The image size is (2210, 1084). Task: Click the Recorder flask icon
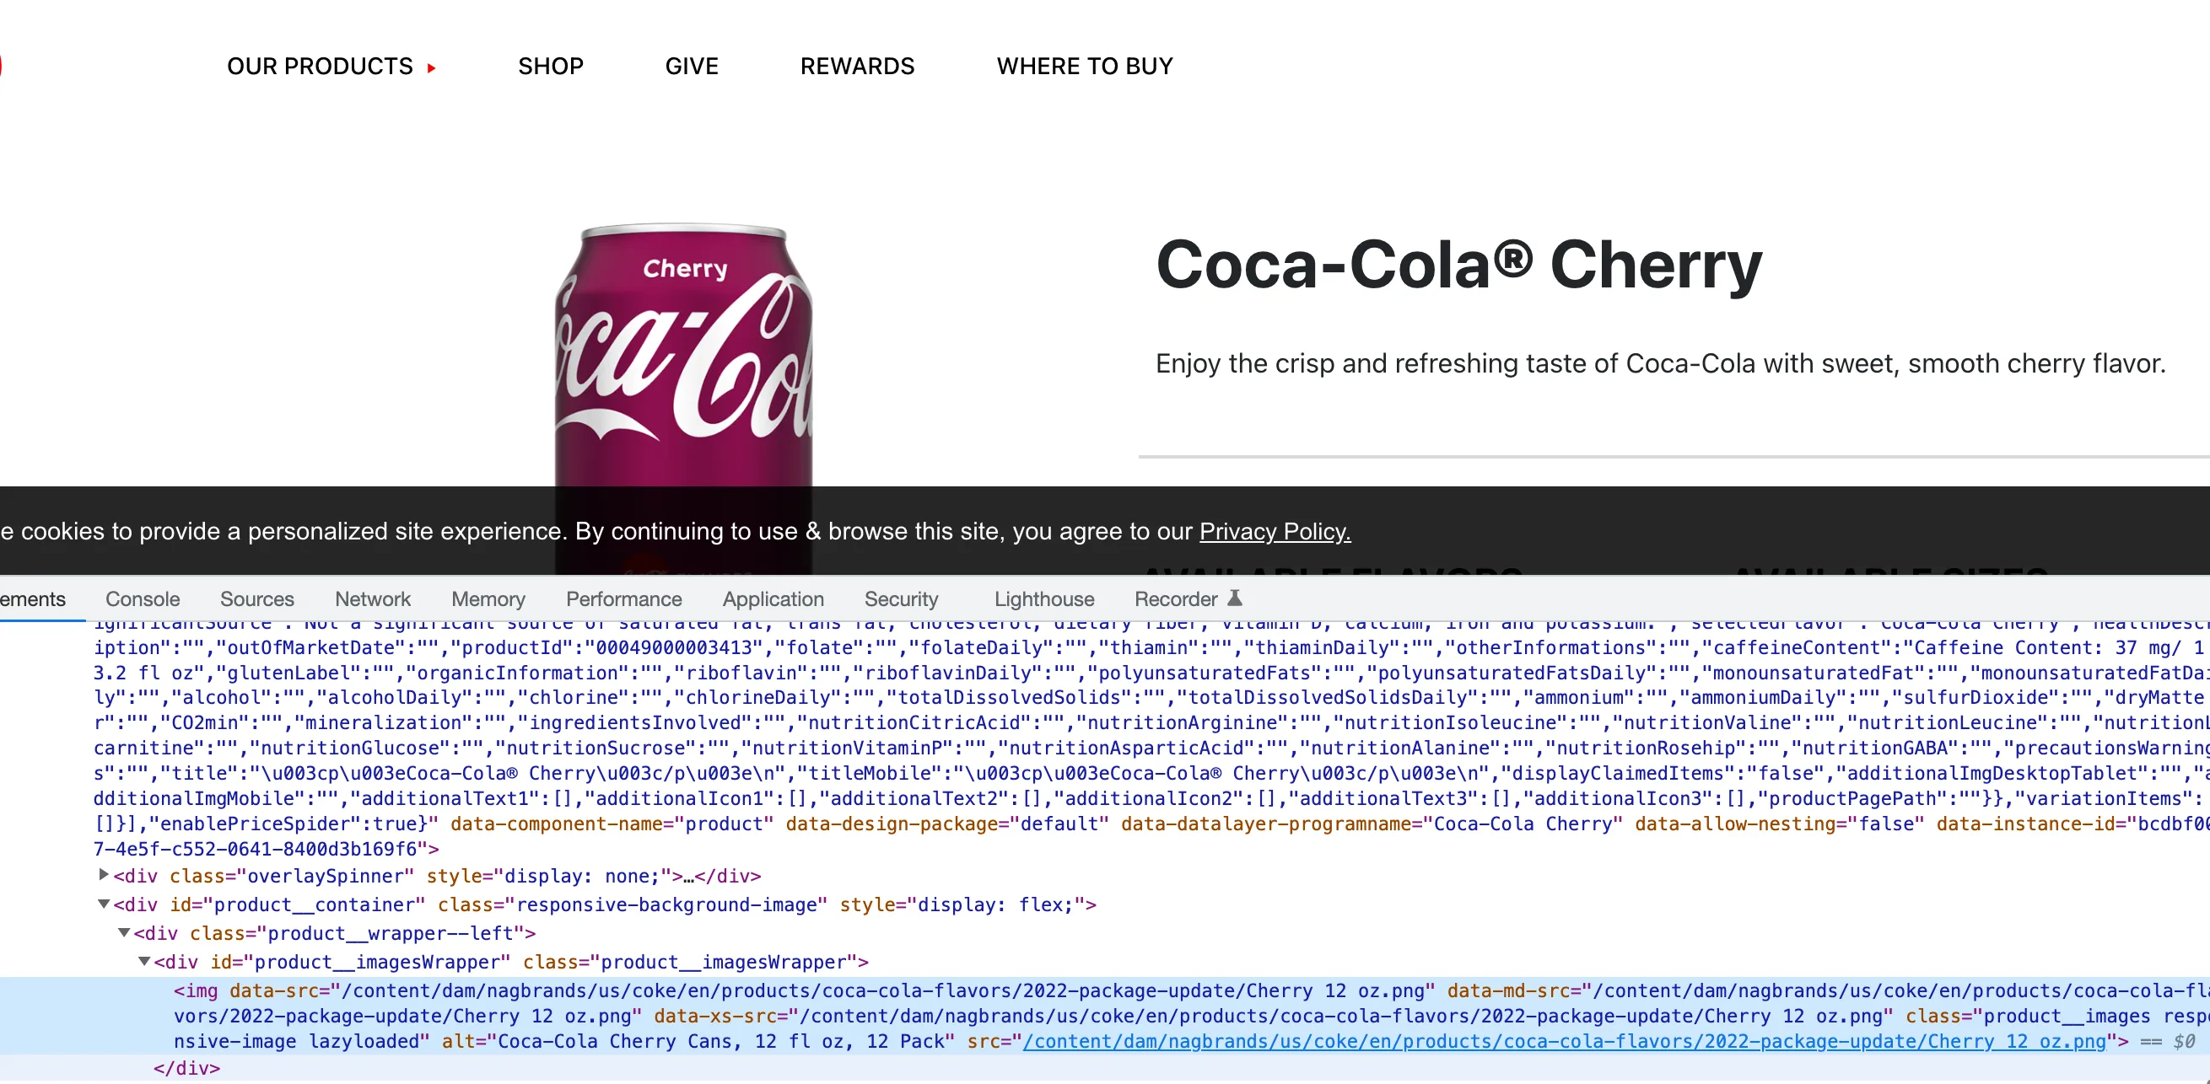coord(1235,598)
